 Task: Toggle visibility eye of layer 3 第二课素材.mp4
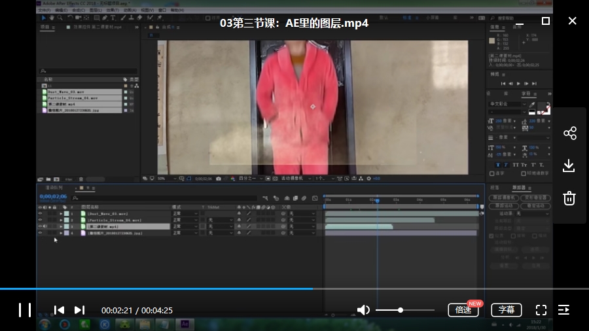(40, 226)
